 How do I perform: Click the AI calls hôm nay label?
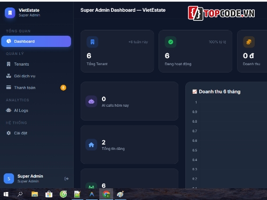pos(115,106)
